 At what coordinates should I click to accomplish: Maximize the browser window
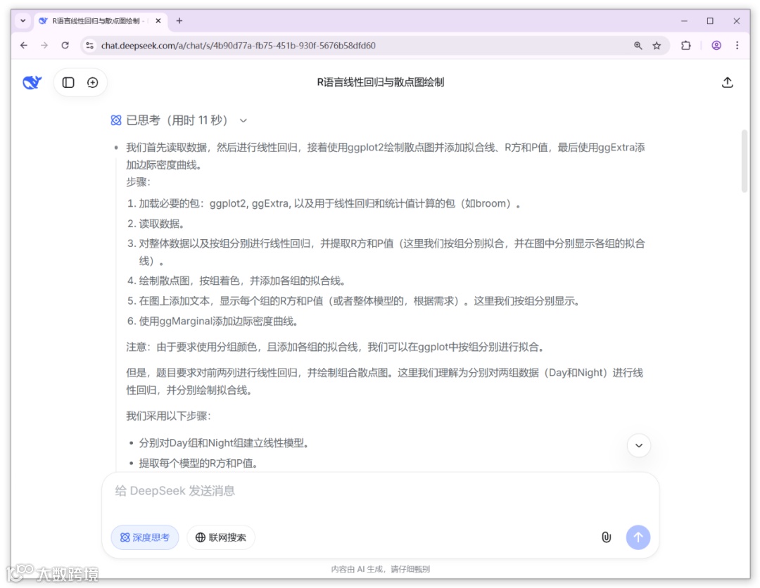click(710, 21)
